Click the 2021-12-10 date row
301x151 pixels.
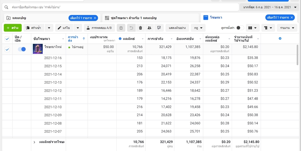point(53,107)
